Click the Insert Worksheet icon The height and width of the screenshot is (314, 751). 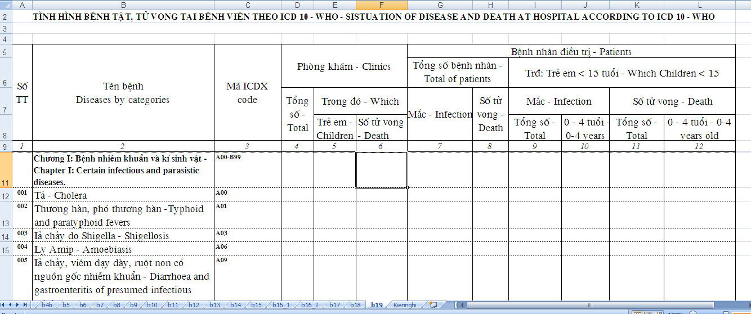point(433,305)
